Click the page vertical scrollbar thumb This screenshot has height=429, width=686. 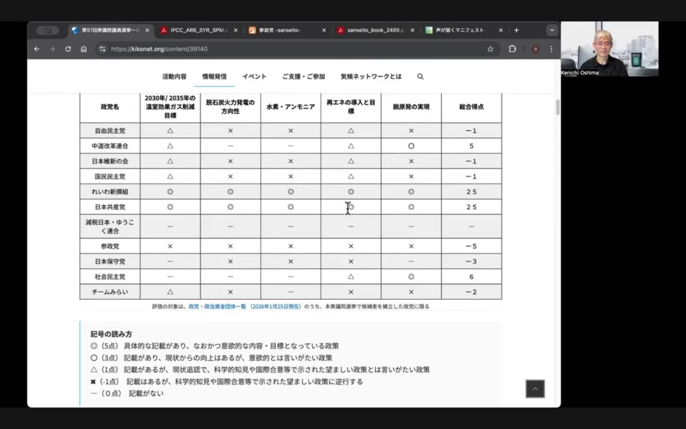pos(557,108)
